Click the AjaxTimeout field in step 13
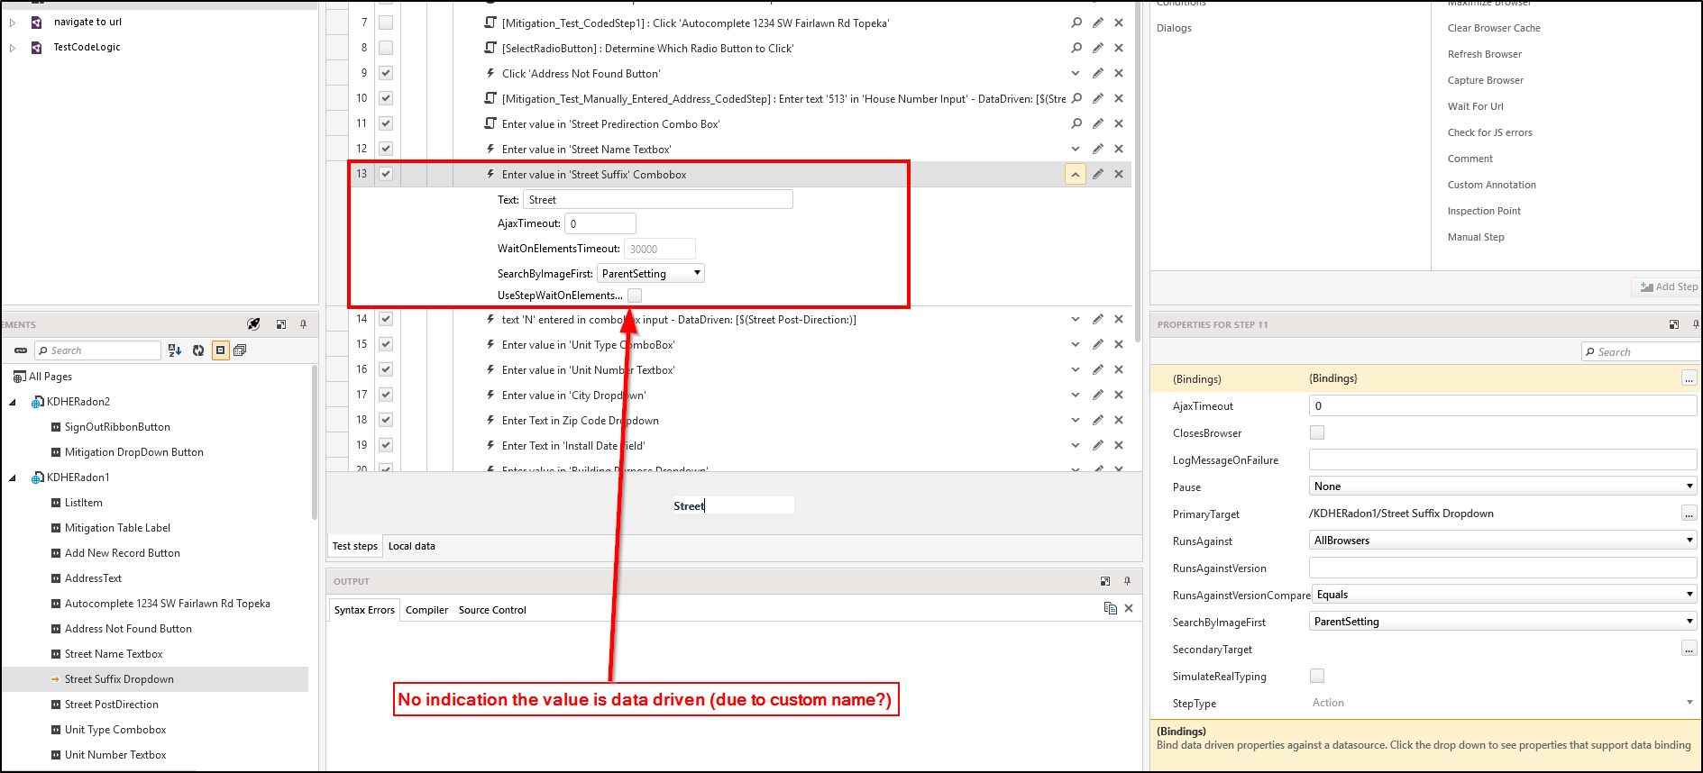Viewport: 1703px width, 773px height. pyautogui.click(x=600, y=223)
